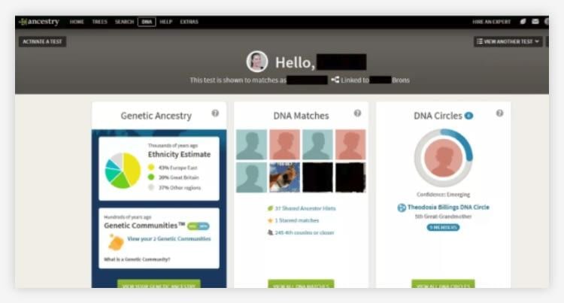Click the DNA Matches help icon
This screenshot has height=303, width=564.
pos(357,114)
